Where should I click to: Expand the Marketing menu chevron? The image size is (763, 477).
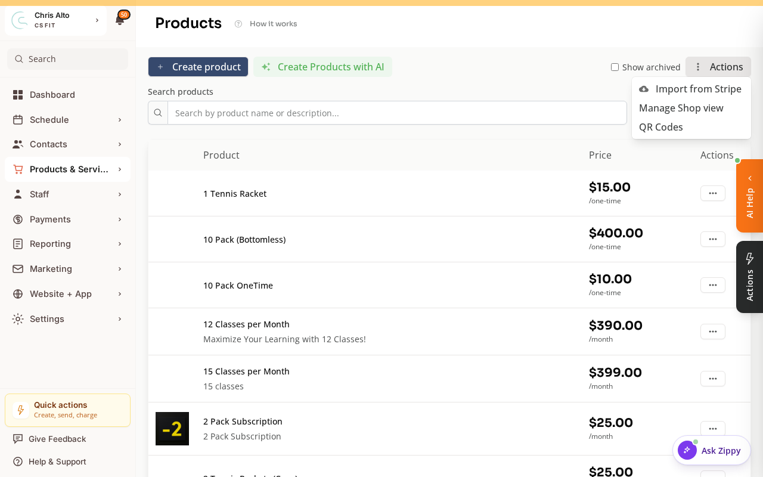coord(120,269)
